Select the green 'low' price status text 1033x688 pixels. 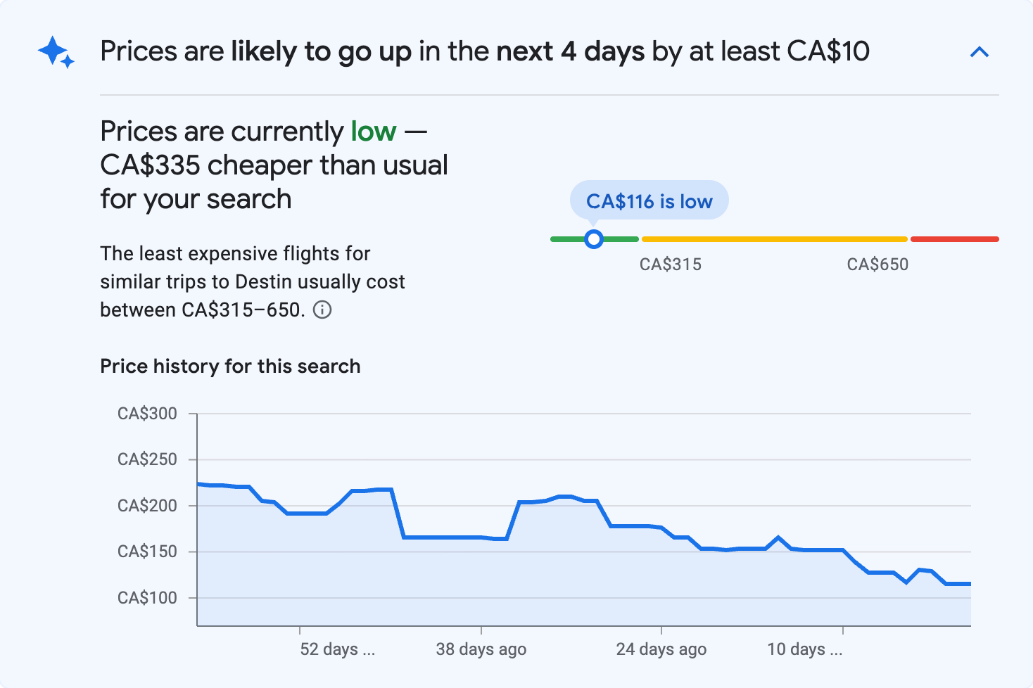[373, 131]
